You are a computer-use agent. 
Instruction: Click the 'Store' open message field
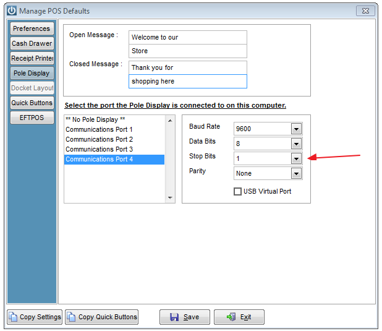187,51
